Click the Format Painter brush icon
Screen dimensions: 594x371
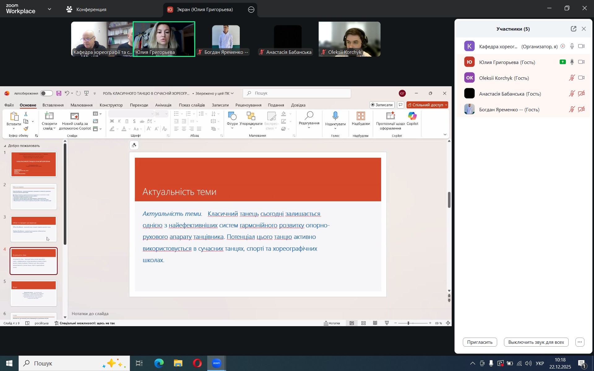click(x=26, y=129)
